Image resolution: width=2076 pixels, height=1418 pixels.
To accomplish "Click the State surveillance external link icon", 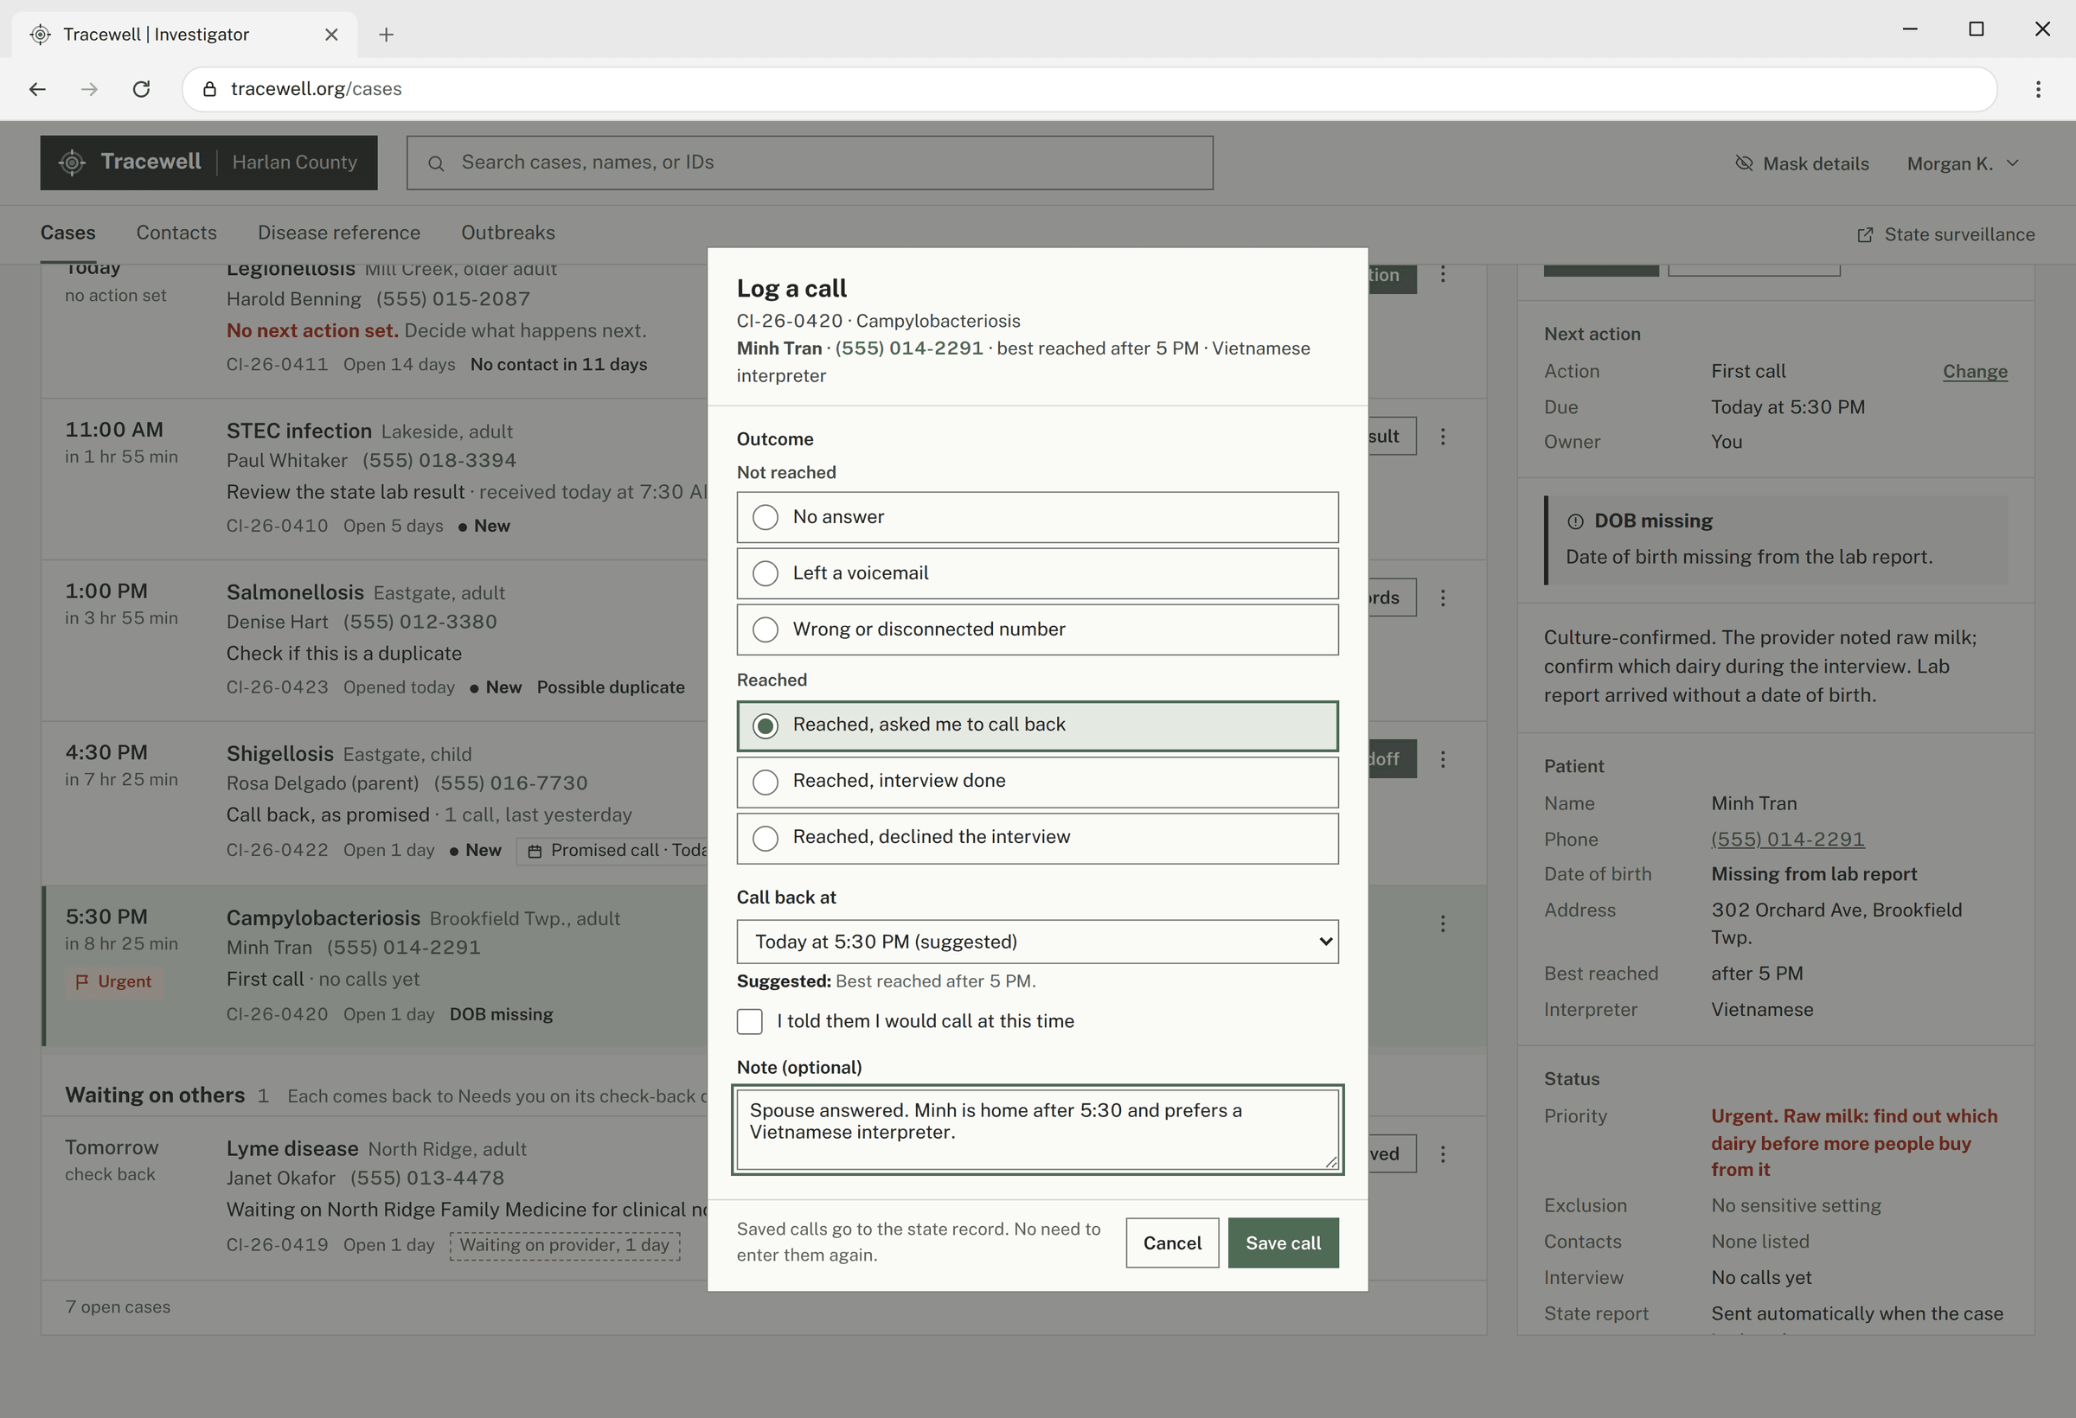I will tap(1865, 235).
